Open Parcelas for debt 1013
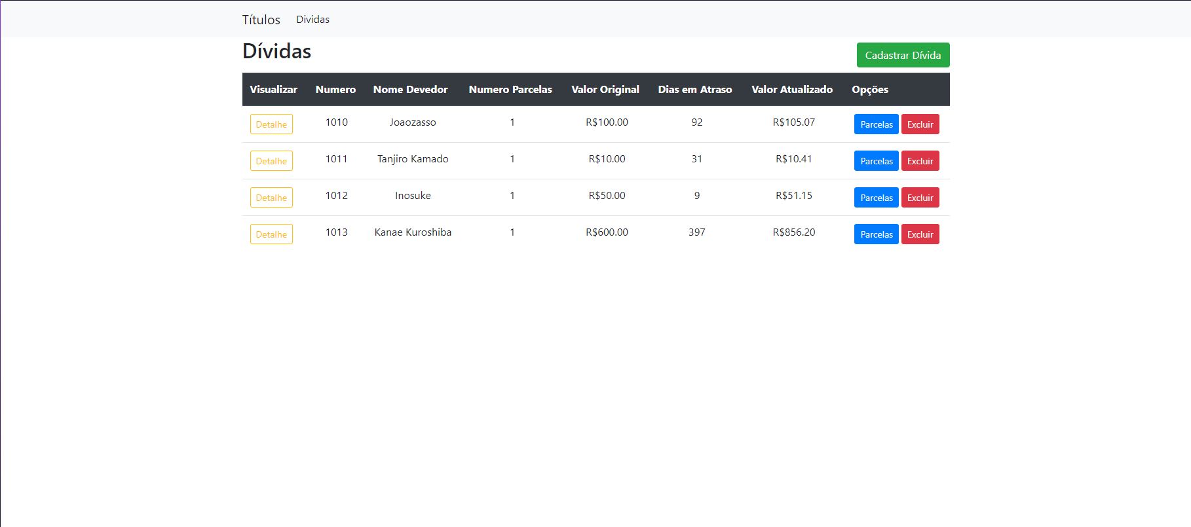The width and height of the screenshot is (1191, 527). point(876,234)
